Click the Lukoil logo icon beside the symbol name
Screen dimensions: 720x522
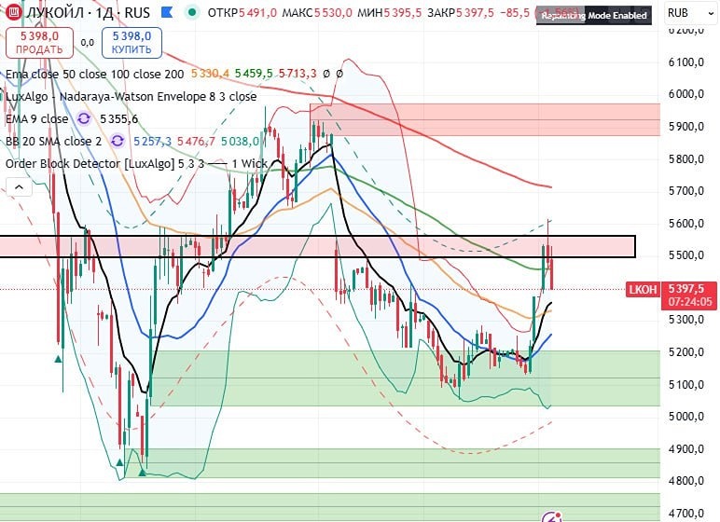click(13, 12)
